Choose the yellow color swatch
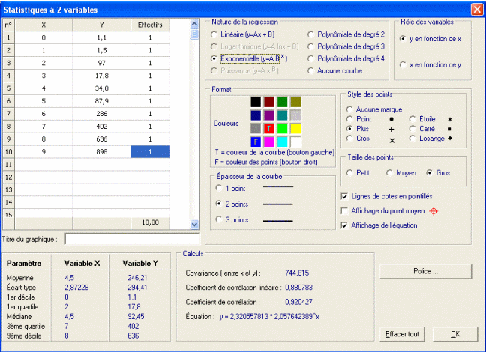The width and height of the screenshot is (486, 352). pos(296,128)
